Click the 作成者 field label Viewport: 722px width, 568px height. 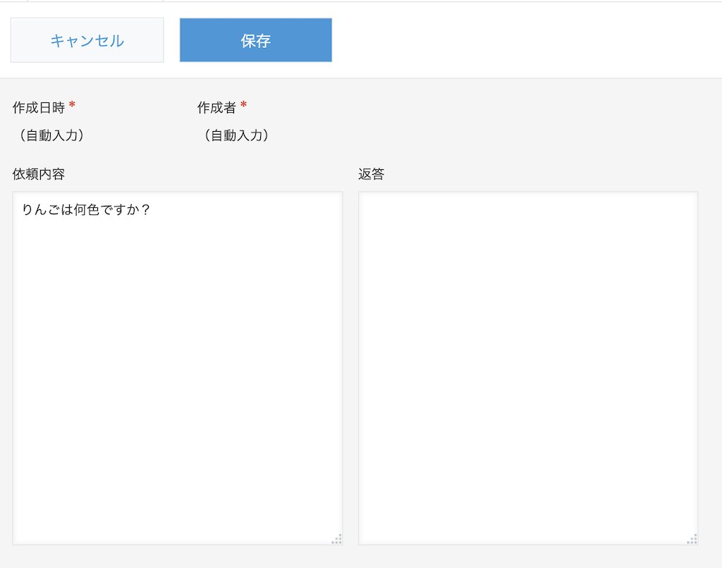click(216, 108)
